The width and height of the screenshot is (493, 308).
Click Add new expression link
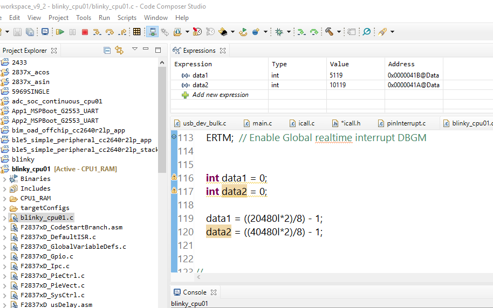220,95
